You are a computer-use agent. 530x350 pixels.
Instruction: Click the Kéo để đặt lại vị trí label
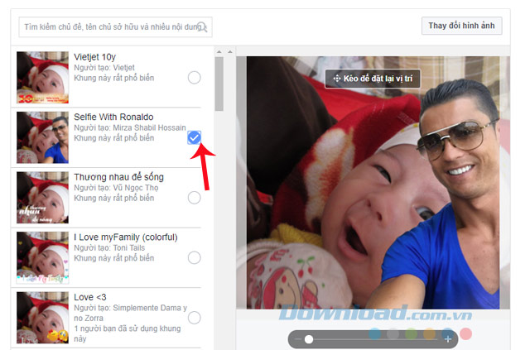click(x=373, y=79)
